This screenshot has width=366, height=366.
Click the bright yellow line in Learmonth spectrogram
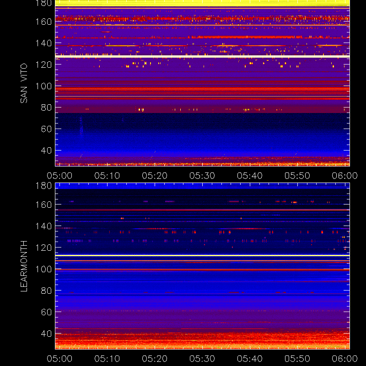pyautogui.click(x=202, y=256)
